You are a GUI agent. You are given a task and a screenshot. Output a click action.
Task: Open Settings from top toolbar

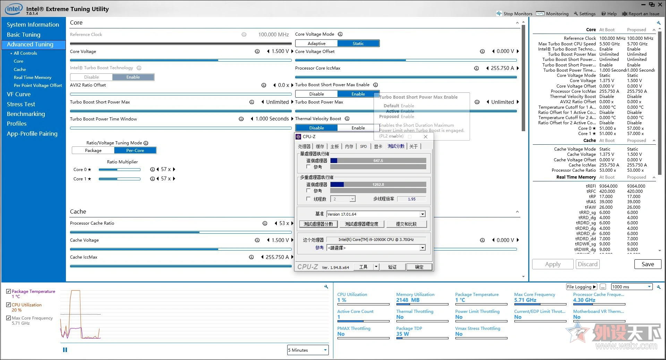[584, 14]
